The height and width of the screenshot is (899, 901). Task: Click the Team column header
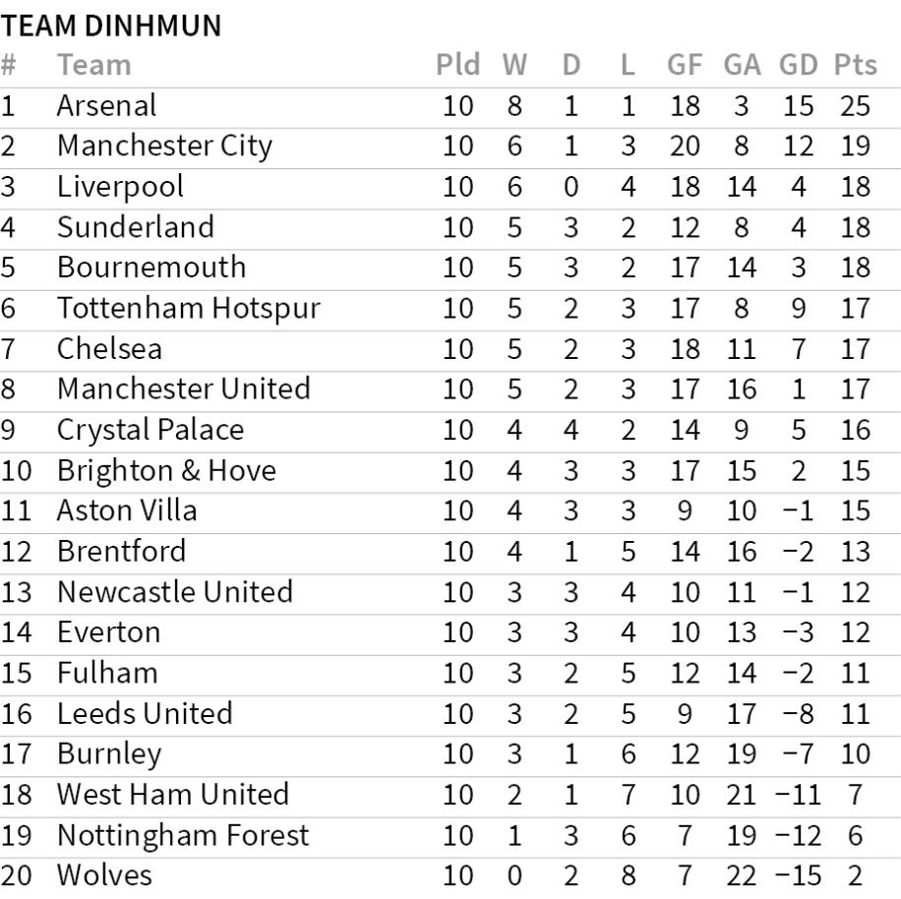point(93,65)
